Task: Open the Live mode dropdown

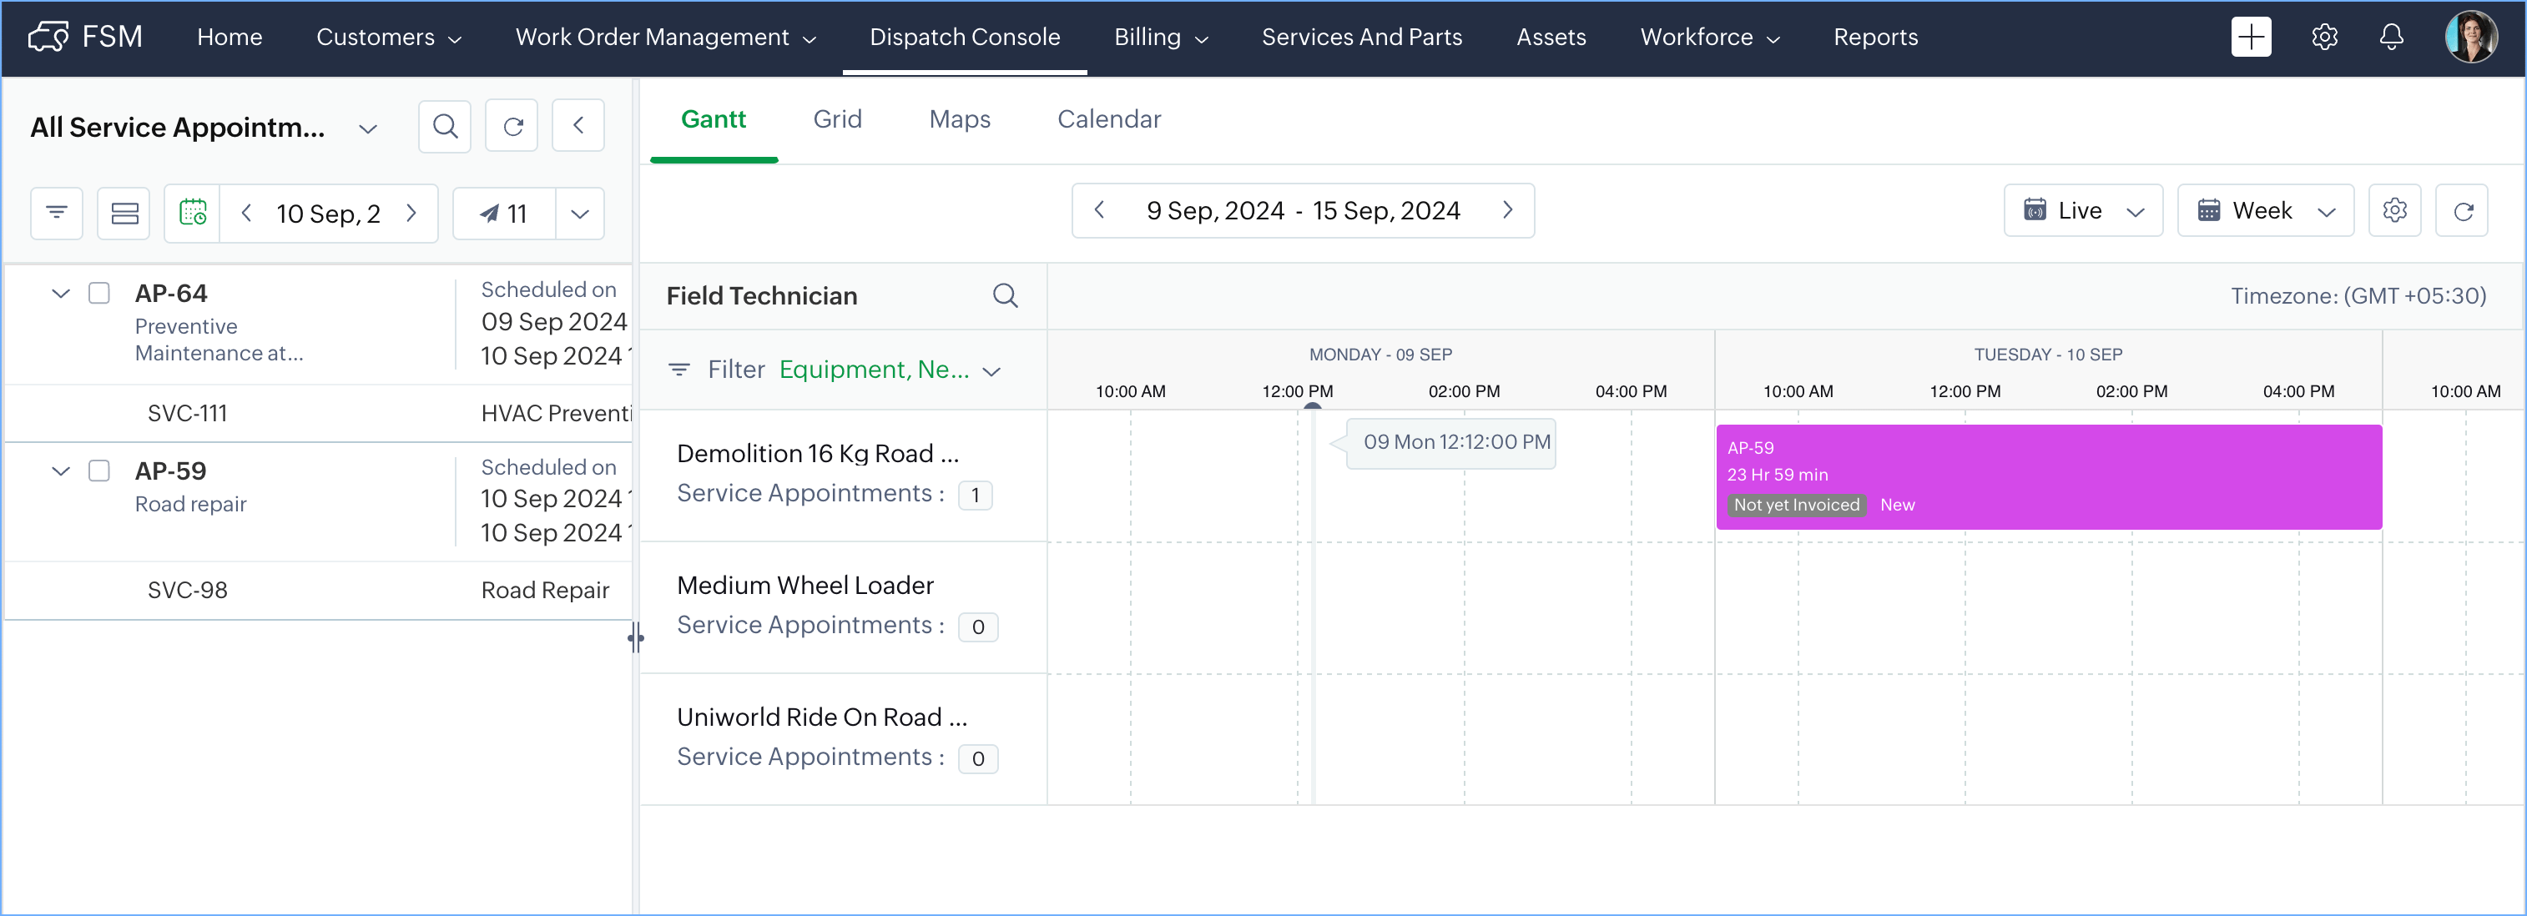Action: coord(2083,210)
